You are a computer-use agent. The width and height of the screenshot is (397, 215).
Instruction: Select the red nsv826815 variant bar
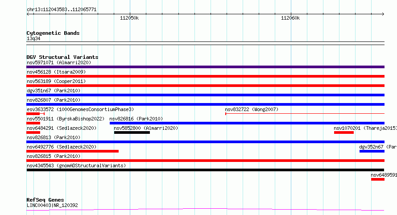pyautogui.click(x=205, y=161)
